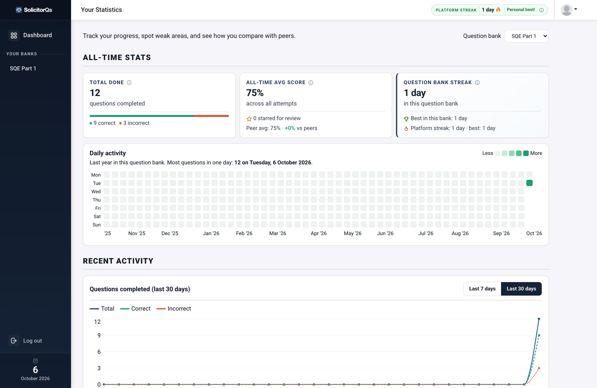Image resolution: width=597 pixels, height=388 pixels.
Task: Click the 'Platform streak' pill label
Action: coord(456,10)
